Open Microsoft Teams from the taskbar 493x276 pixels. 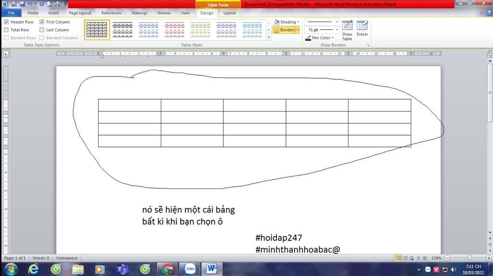(x=123, y=269)
